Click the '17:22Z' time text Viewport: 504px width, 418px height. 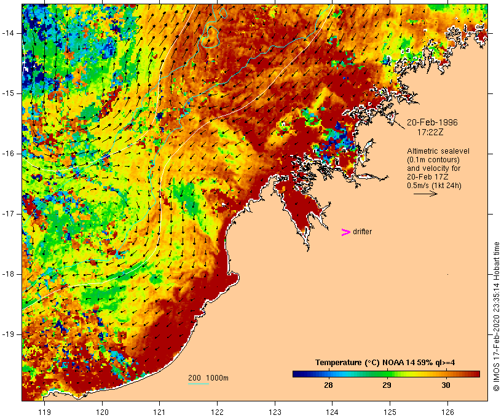tap(430, 132)
